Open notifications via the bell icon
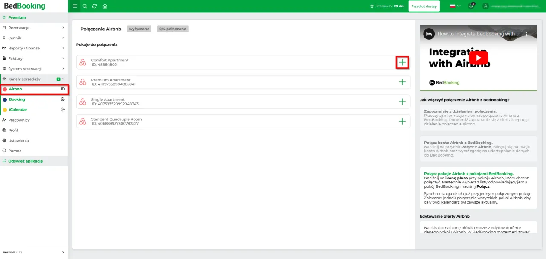The image size is (546, 259). coord(470,6)
